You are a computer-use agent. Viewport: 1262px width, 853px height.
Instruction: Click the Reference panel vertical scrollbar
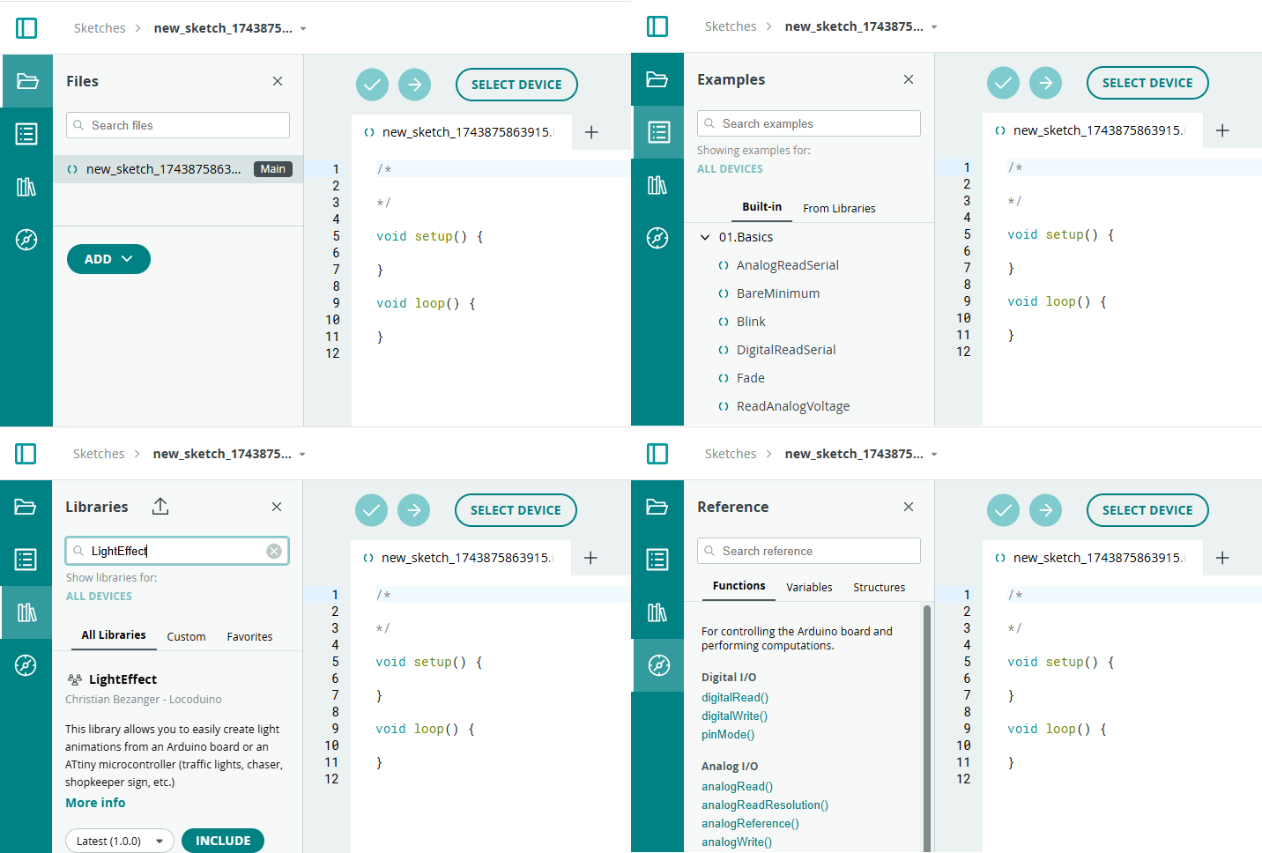point(926,723)
